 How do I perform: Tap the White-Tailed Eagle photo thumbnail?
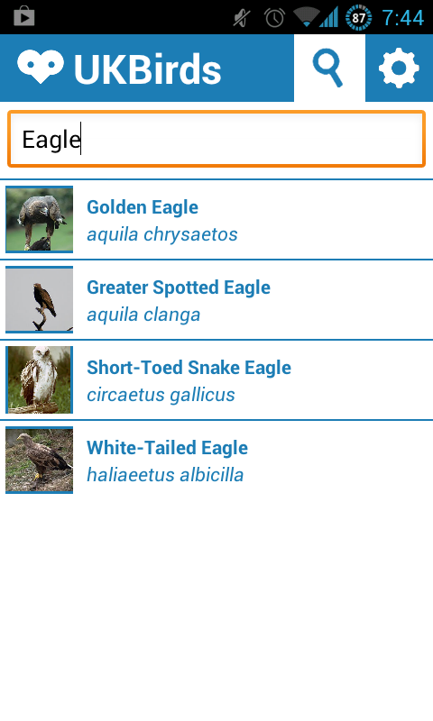tap(39, 460)
